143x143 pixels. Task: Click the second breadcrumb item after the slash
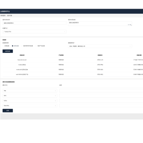[x=9, y=16]
